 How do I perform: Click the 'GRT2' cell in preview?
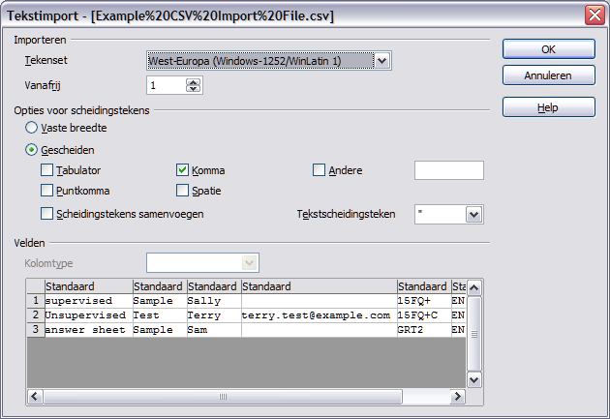click(424, 330)
